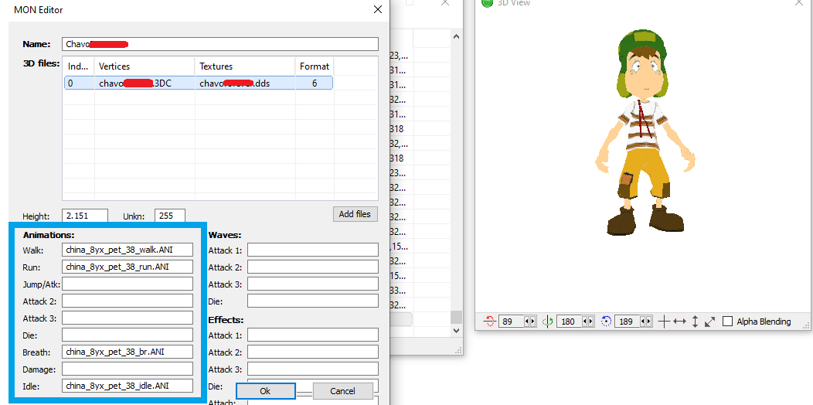Click the Animations Attack 2 field
The width and height of the screenshot is (813, 405).
point(128,301)
